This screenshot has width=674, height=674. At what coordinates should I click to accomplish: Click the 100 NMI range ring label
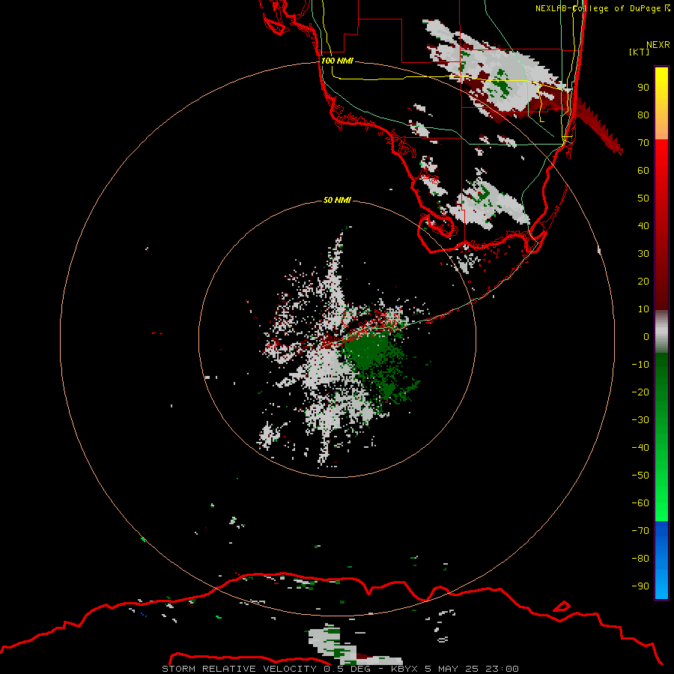(x=337, y=61)
